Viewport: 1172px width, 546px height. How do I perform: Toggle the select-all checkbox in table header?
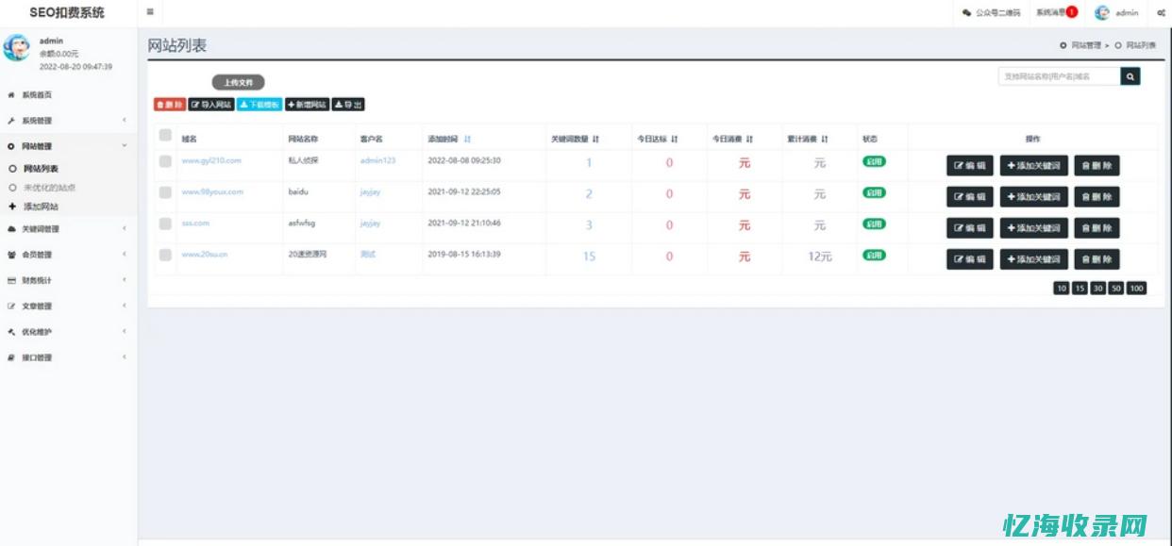165,136
